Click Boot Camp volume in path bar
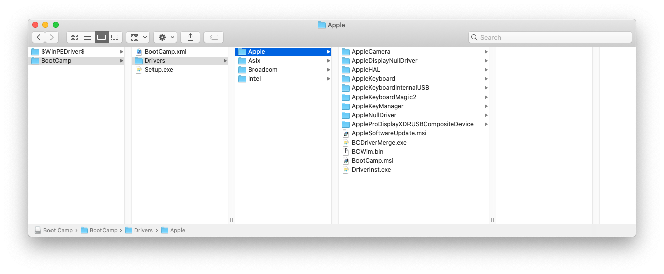Screen dimensions: 664x274 [54, 230]
